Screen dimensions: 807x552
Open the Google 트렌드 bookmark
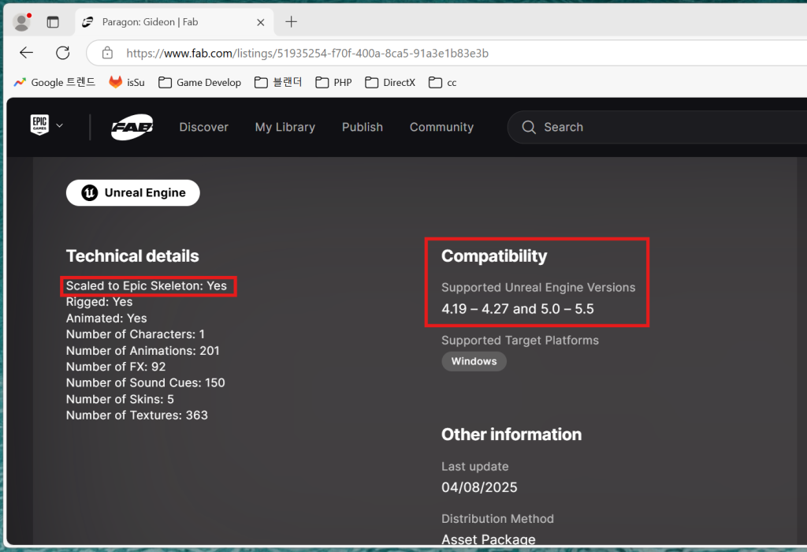54,82
